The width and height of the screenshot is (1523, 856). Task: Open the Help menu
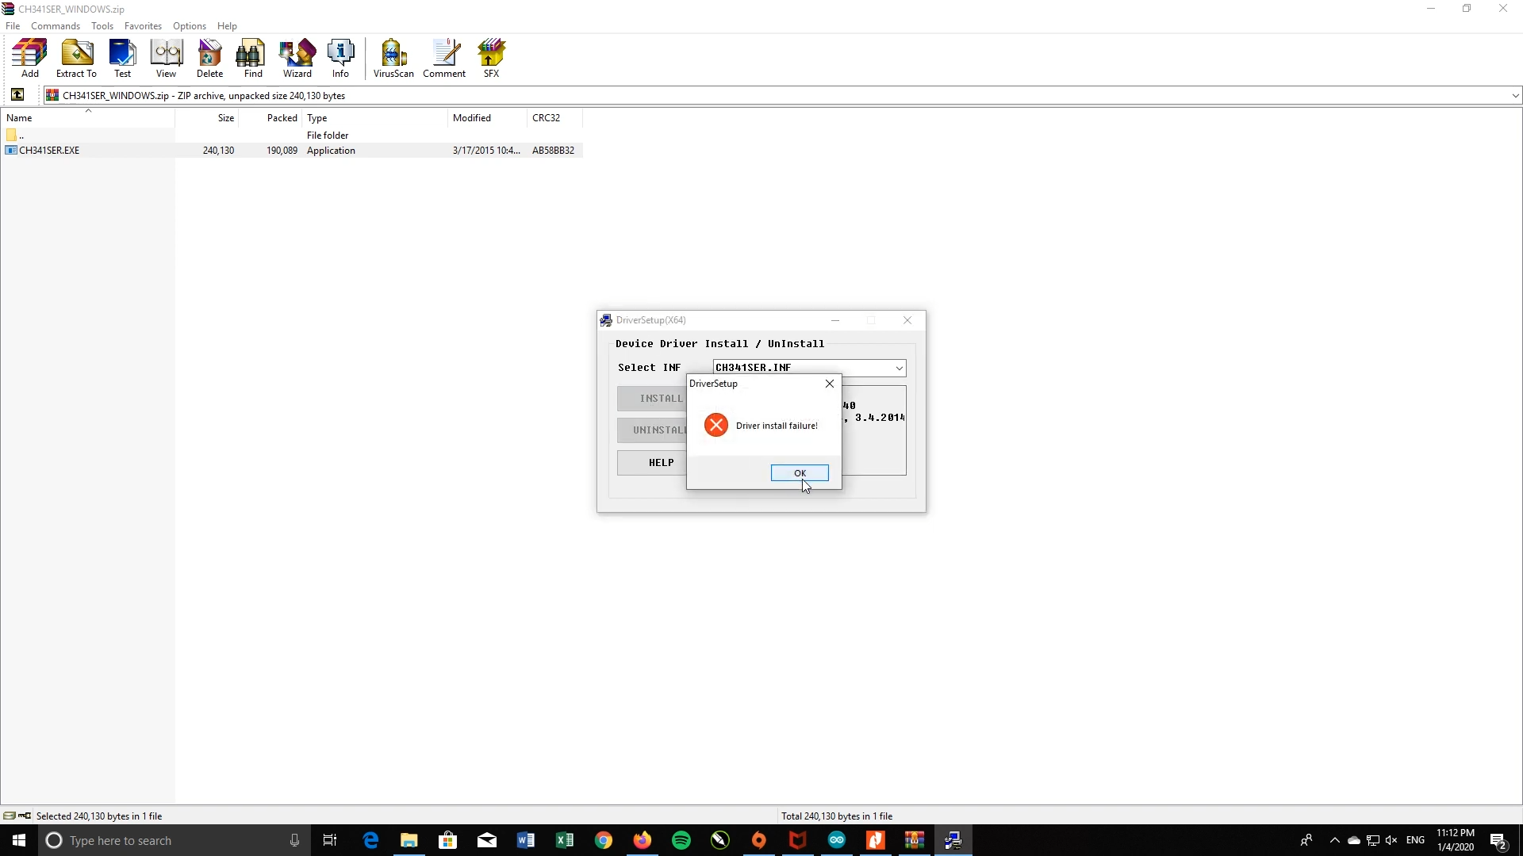click(227, 26)
